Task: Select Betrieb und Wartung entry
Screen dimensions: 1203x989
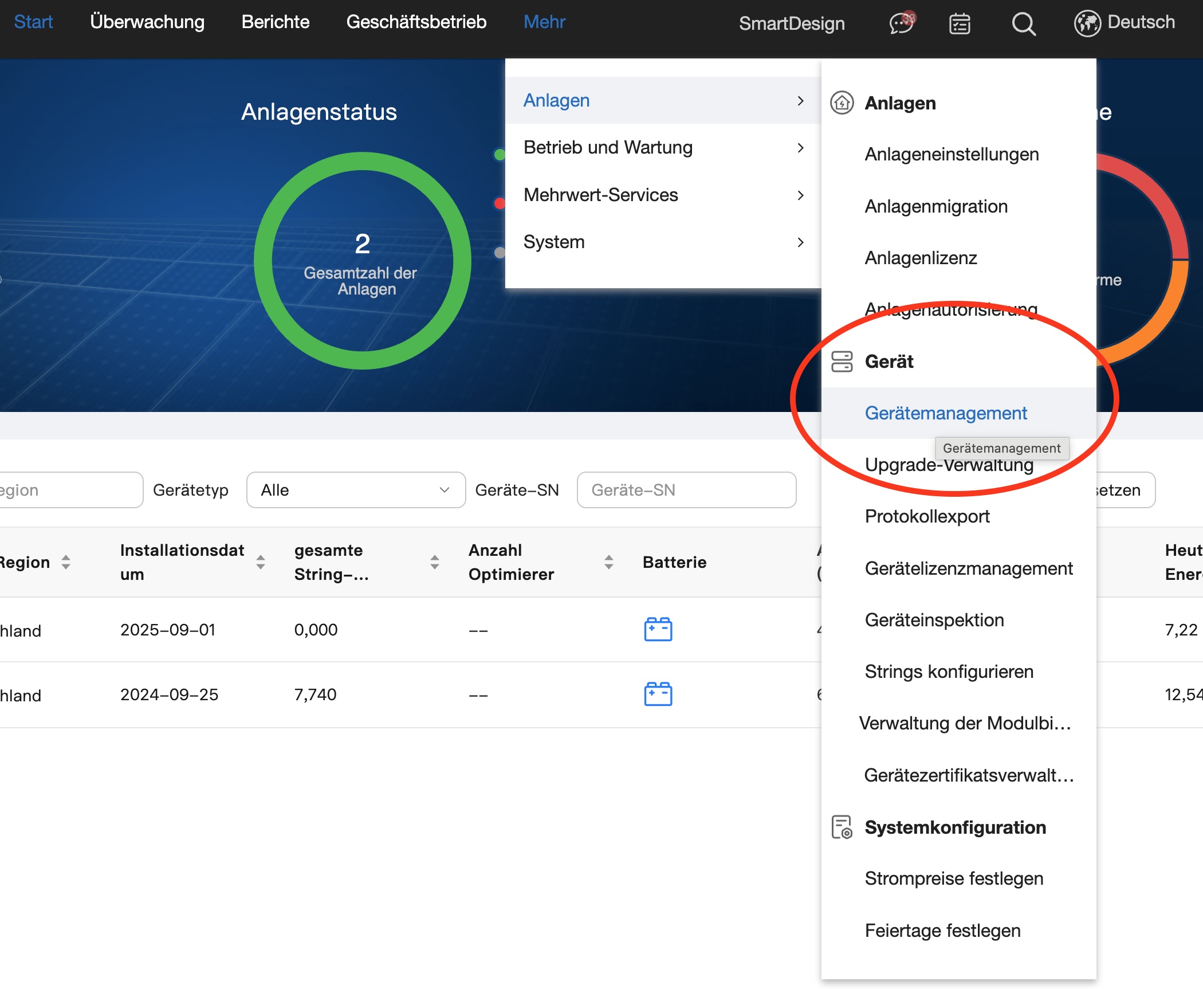Action: coord(663,148)
